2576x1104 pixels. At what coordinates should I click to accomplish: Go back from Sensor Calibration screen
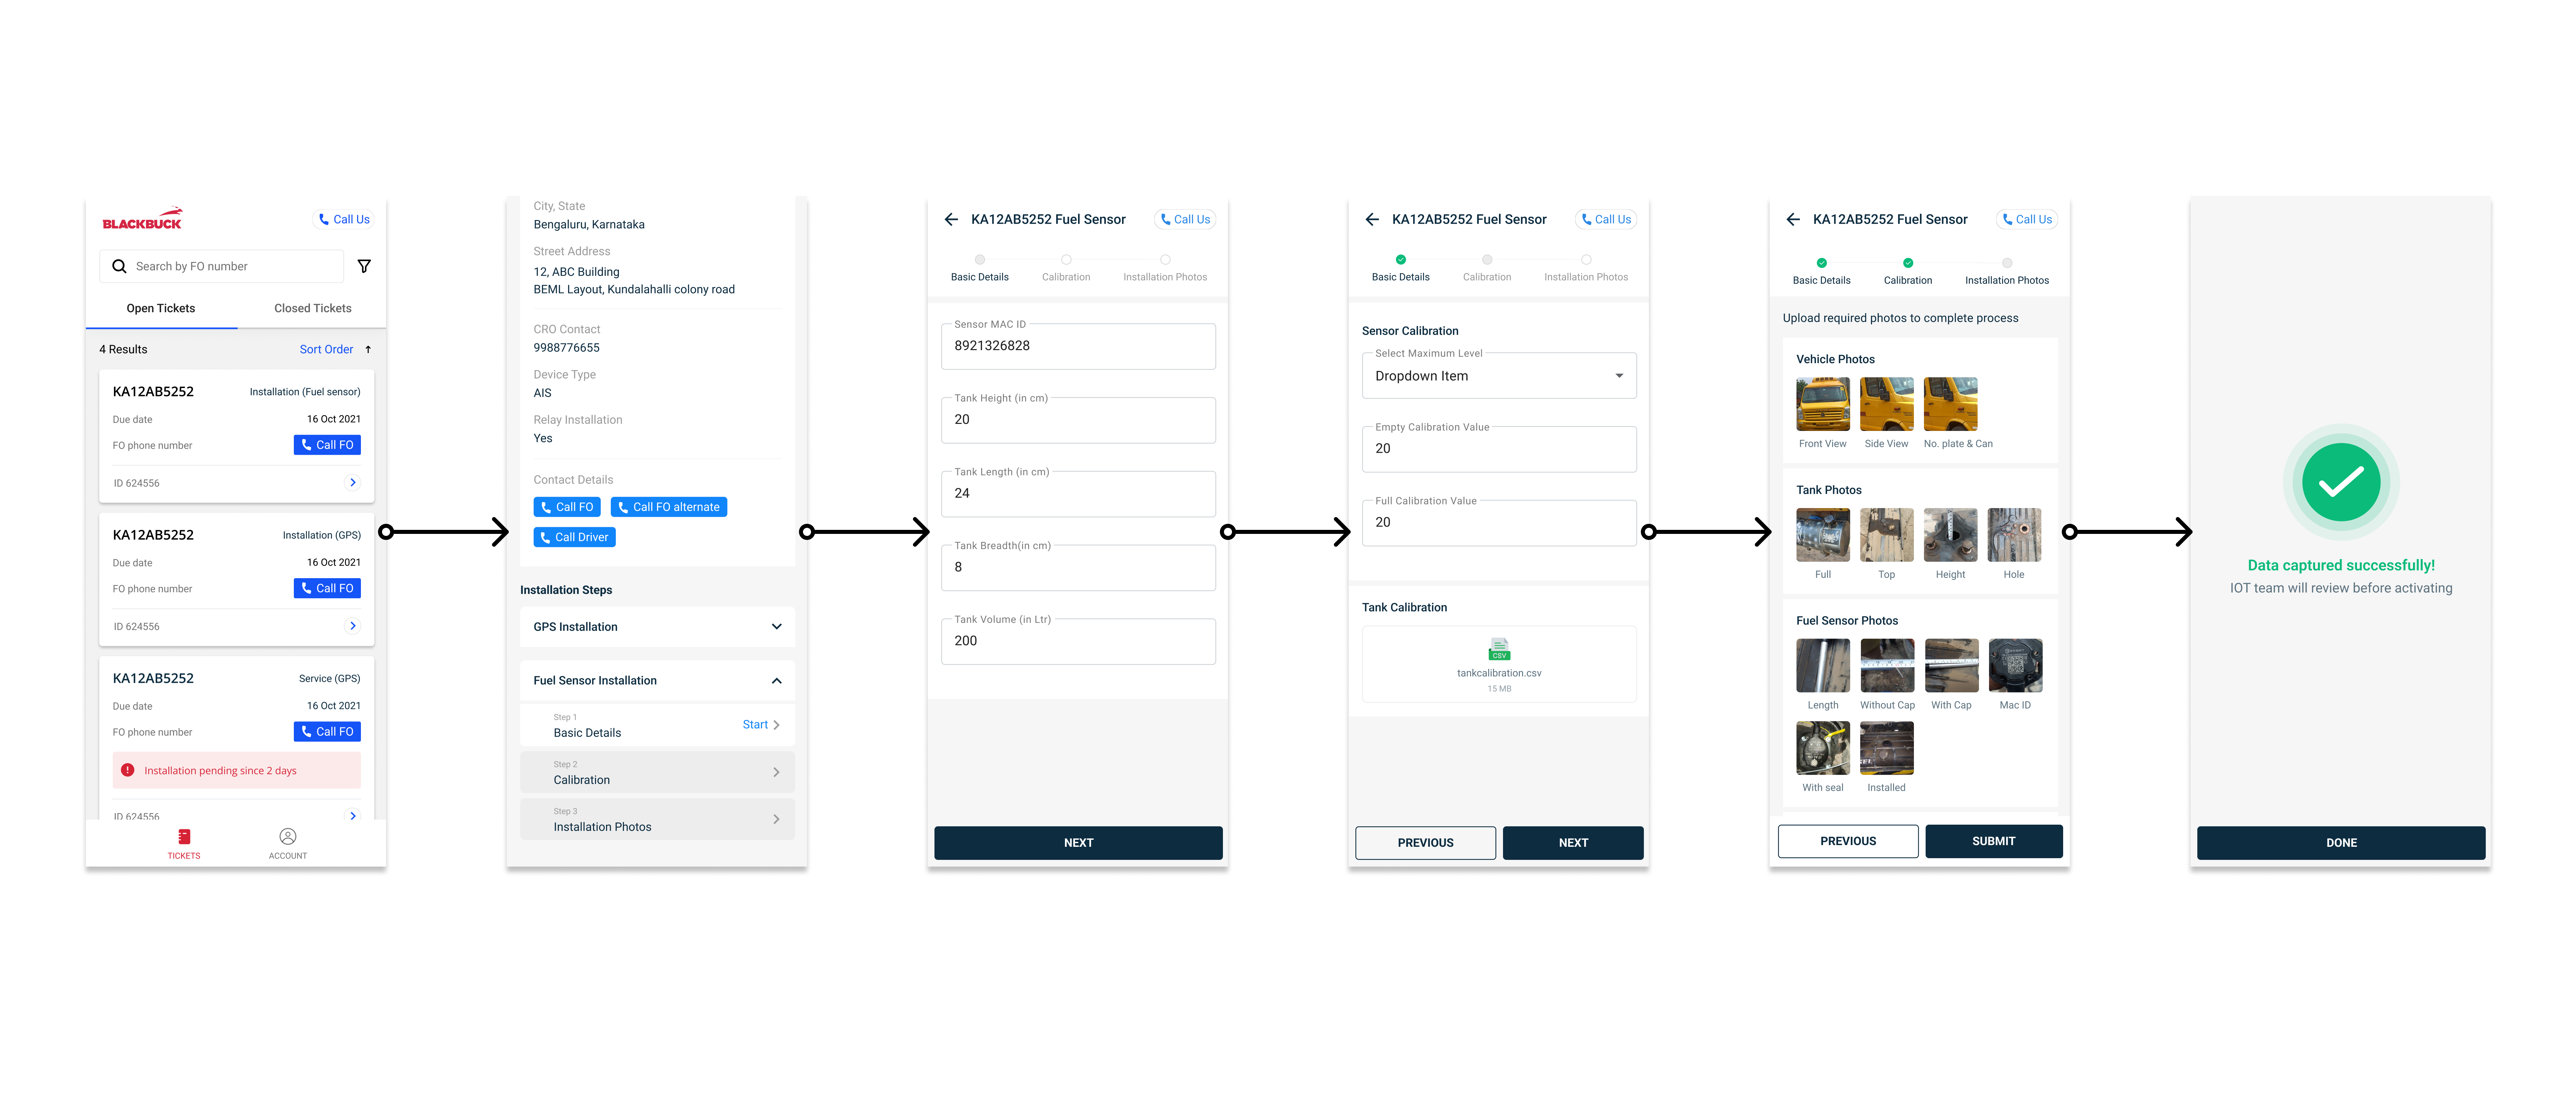pyautogui.click(x=1372, y=219)
